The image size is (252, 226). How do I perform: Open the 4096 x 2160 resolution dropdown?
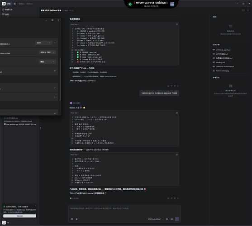[47, 52]
